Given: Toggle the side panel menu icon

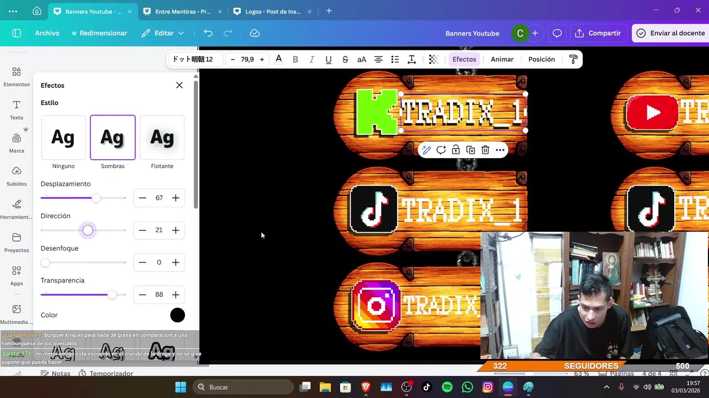Looking at the screenshot, I should [17, 33].
